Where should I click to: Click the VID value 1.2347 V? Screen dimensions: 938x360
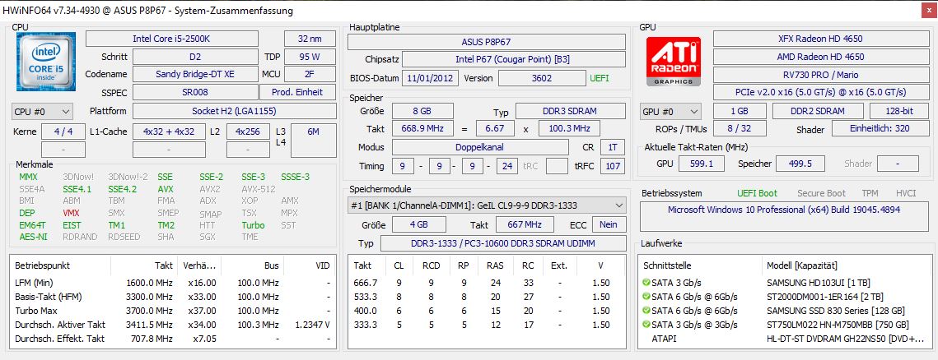pyautogui.click(x=312, y=325)
